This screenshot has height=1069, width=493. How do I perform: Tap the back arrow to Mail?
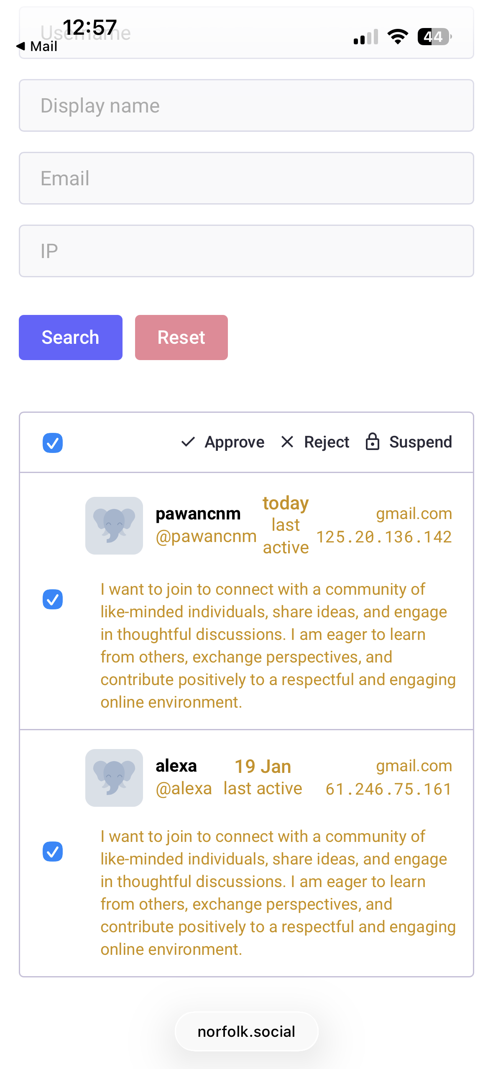point(21,46)
